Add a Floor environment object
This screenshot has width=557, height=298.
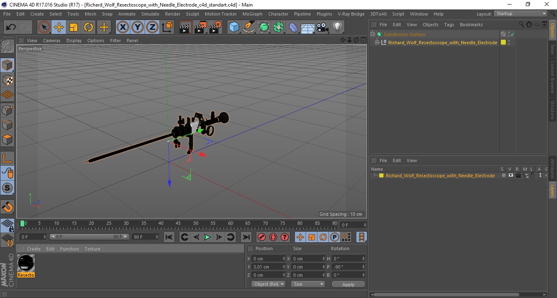(308, 27)
